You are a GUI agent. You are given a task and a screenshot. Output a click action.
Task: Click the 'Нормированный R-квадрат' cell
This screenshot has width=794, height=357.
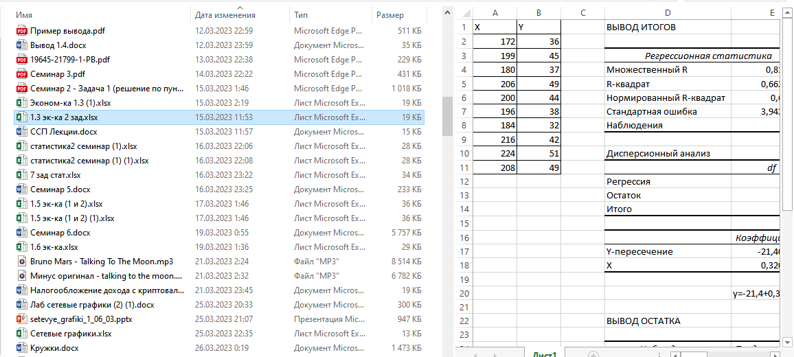pyautogui.click(x=668, y=97)
